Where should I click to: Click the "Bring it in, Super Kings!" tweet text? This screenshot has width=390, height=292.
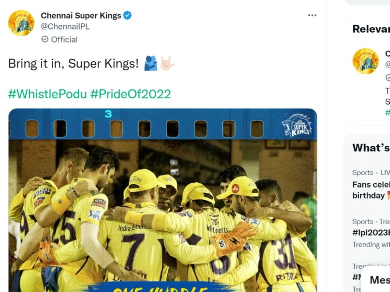pyautogui.click(x=73, y=64)
